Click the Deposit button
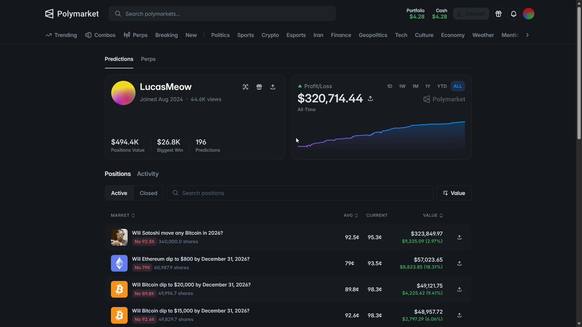Screen dimensions: 582x327 [x=471, y=14]
